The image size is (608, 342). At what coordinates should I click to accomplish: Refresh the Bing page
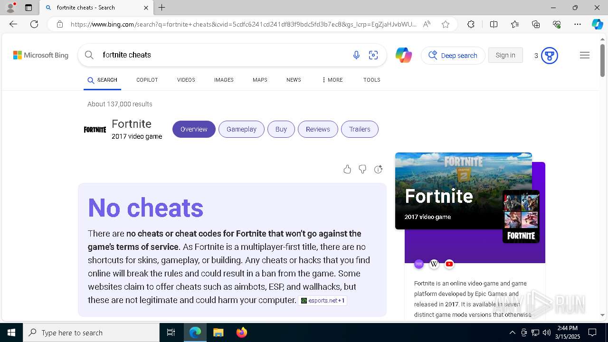(34, 24)
